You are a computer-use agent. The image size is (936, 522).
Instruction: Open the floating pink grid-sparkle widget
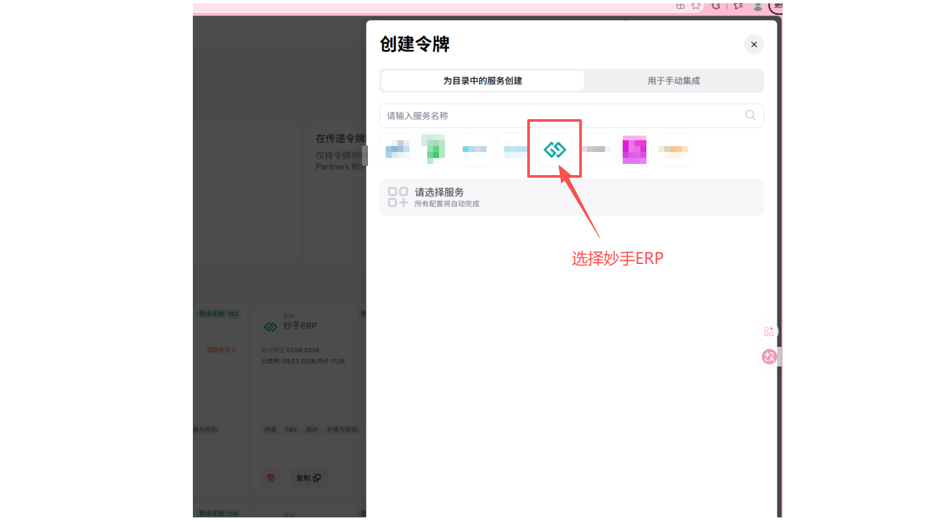[x=769, y=331]
